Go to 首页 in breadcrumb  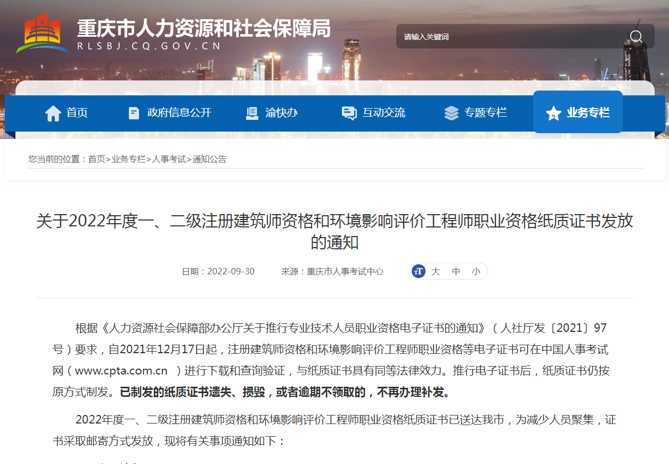pos(96,159)
